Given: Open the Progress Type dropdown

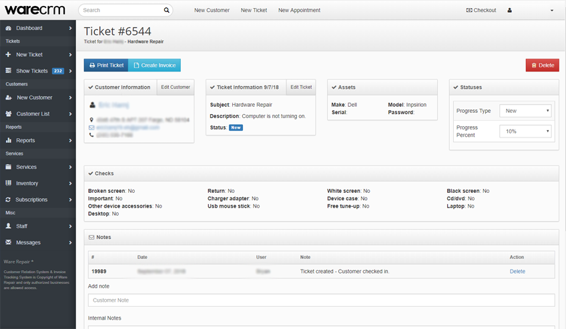Looking at the screenshot, I should tap(525, 111).
